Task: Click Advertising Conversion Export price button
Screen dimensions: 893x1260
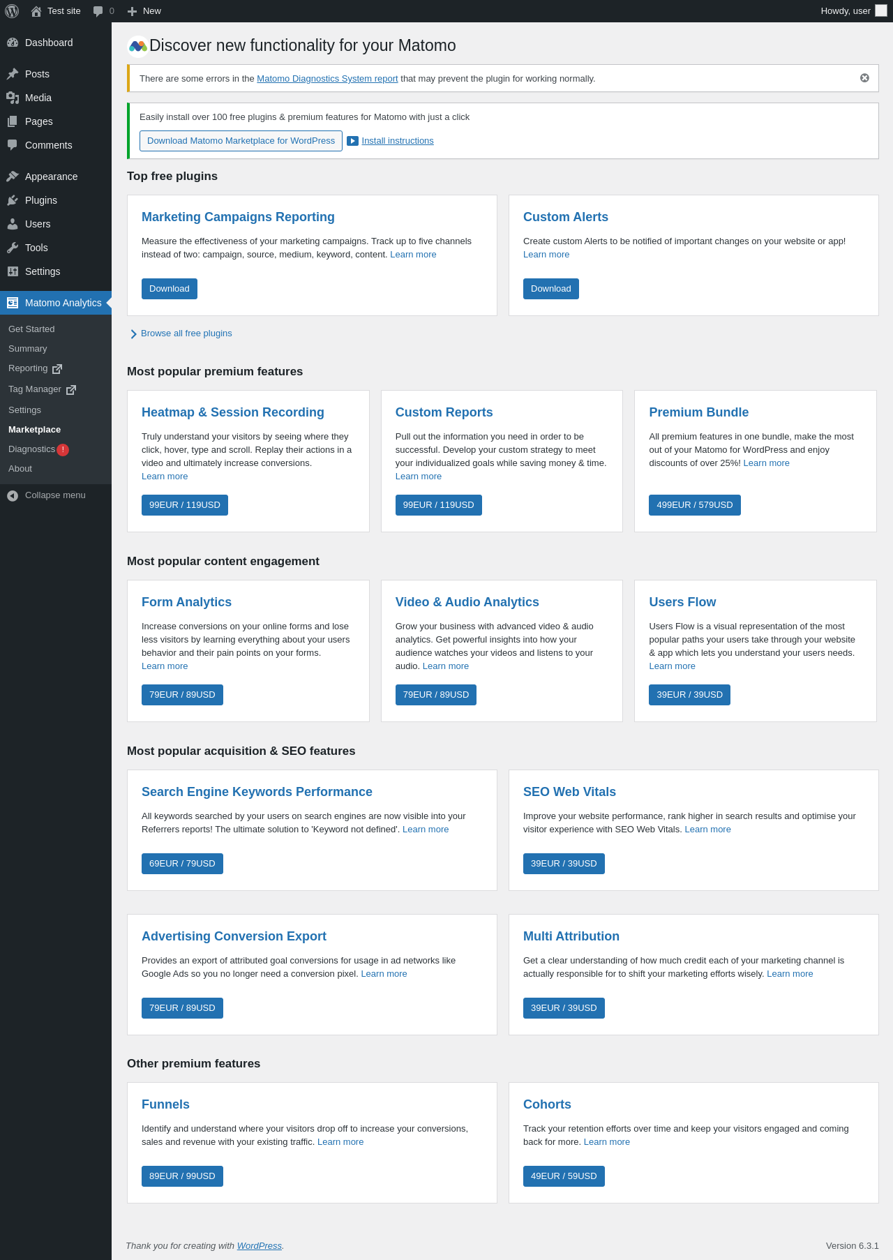Action: (182, 1008)
